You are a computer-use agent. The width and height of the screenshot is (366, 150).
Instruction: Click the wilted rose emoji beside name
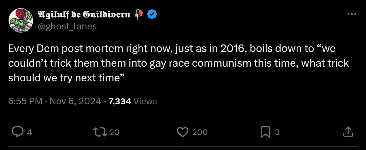(139, 14)
